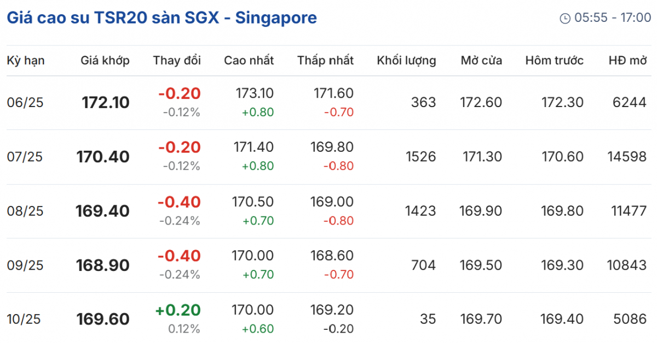Select the 06/25 contract row label
The height and width of the screenshot is (343, 657).
click(x=25, y=102)
